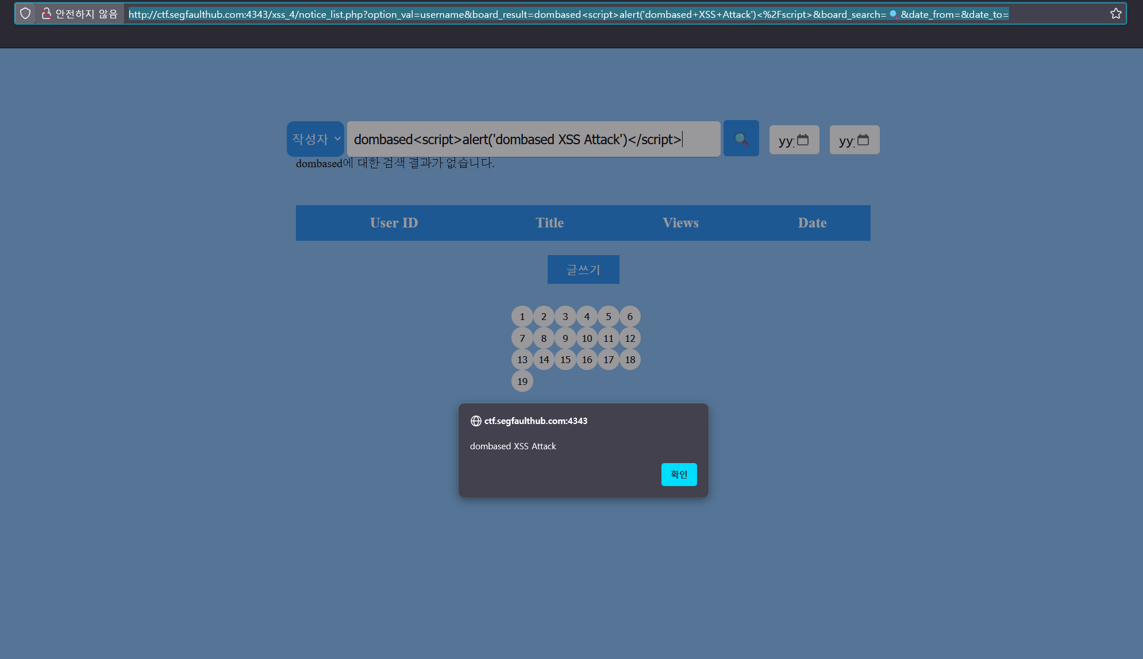Image resolution: width=1143 pixels, height=659 pixels.
Task: Go to page 10
Action: [x=587, y=338]
